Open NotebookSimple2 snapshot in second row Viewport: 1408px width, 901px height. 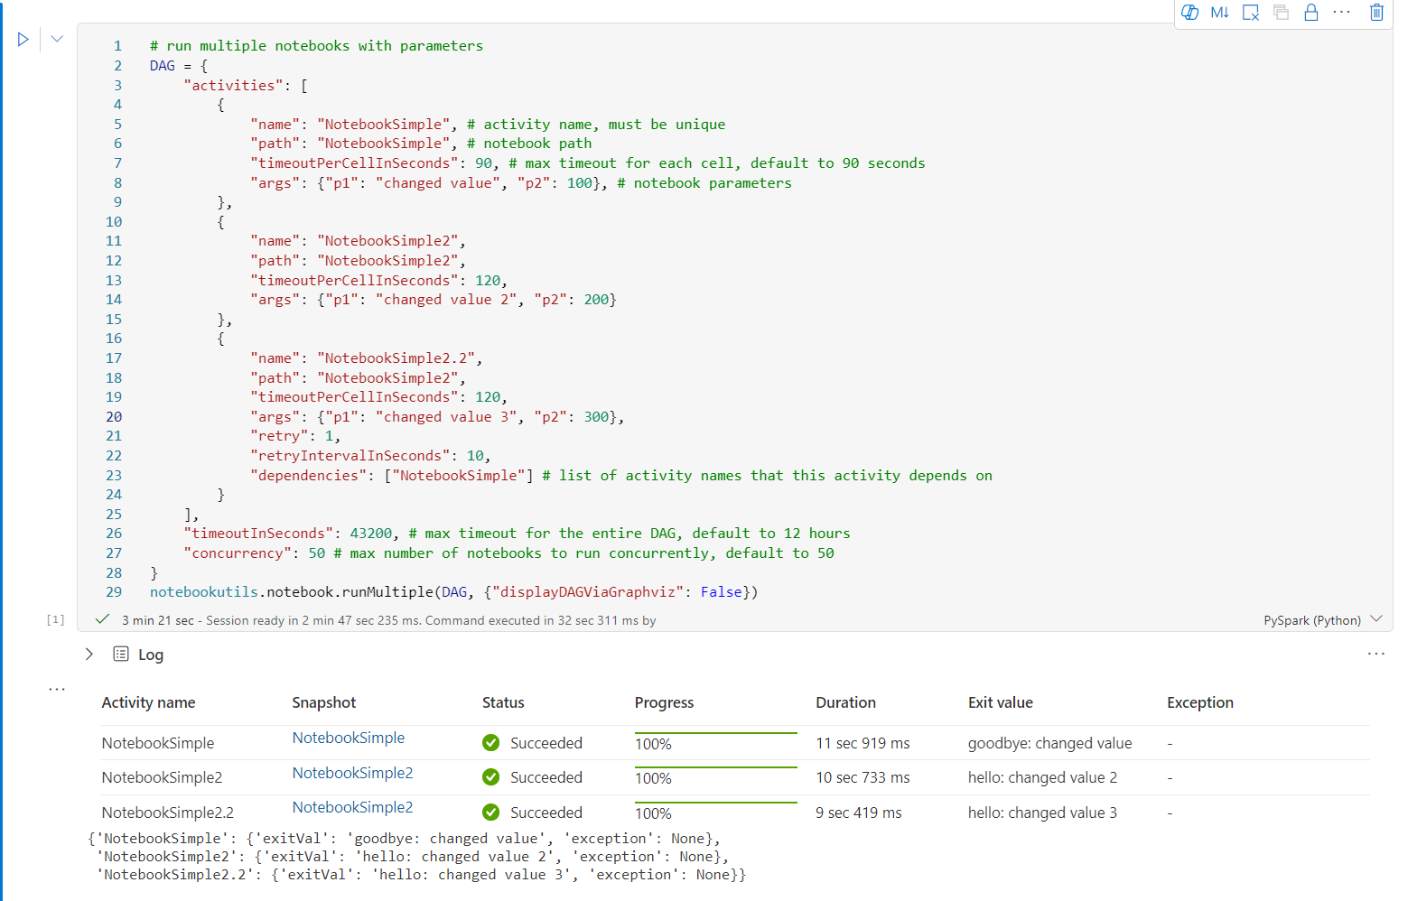pos(352,774)
